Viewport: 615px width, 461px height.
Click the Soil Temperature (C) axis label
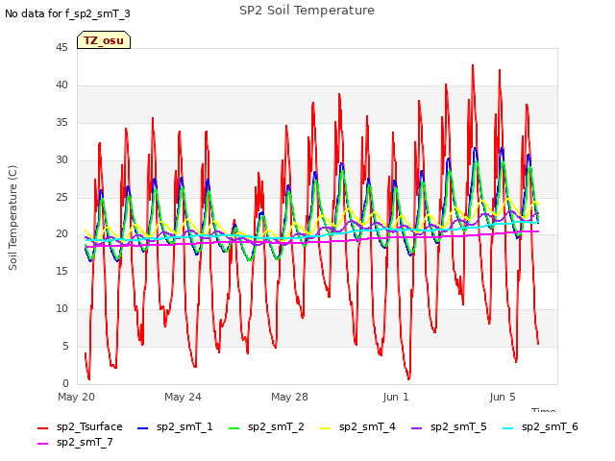[12, 218]
